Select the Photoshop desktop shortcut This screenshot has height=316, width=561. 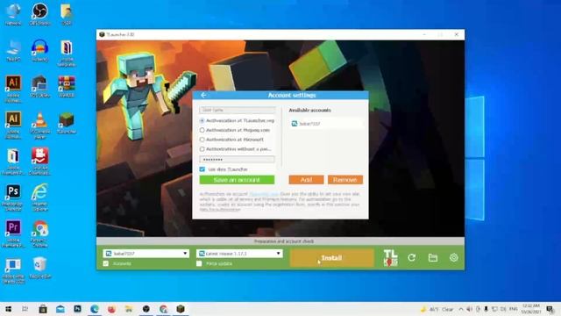(x=13, y=198)
